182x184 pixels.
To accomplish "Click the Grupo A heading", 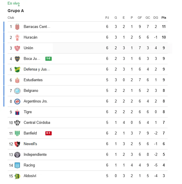I will (x=16, y=11).
